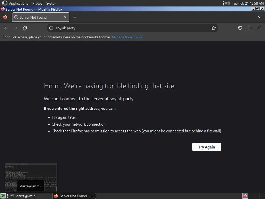Open the Pocket save icon
This screenshot has height=199, width=265.
pyautogui.click(x=240, y=28)
